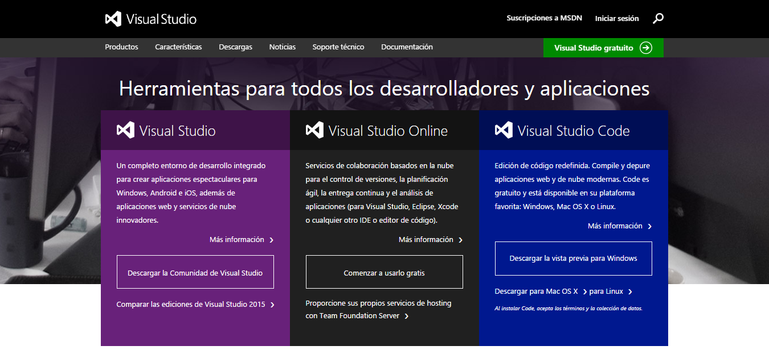Click Team Foundation Server hosting link
Image resolution: width=769 pixels, height=354 pixels.
click(x=378, y=310)
